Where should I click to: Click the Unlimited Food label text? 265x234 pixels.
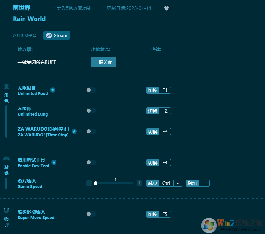tap(33, 93)
